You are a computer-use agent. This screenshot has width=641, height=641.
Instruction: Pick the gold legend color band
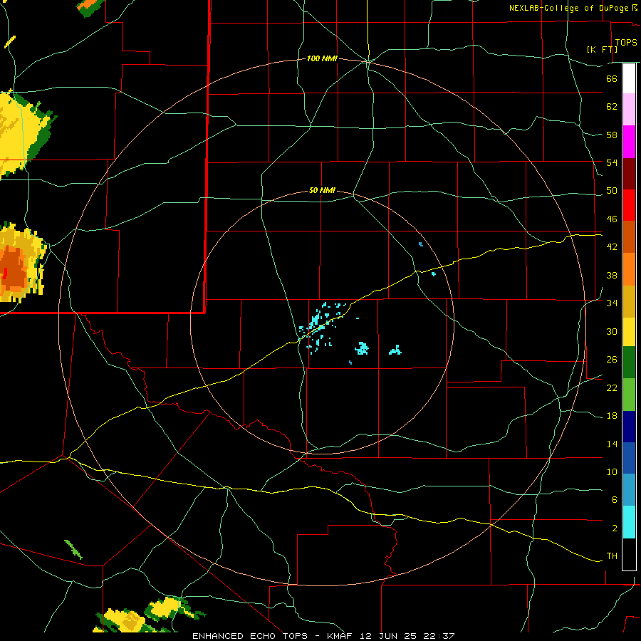click(x=629, y=301)
